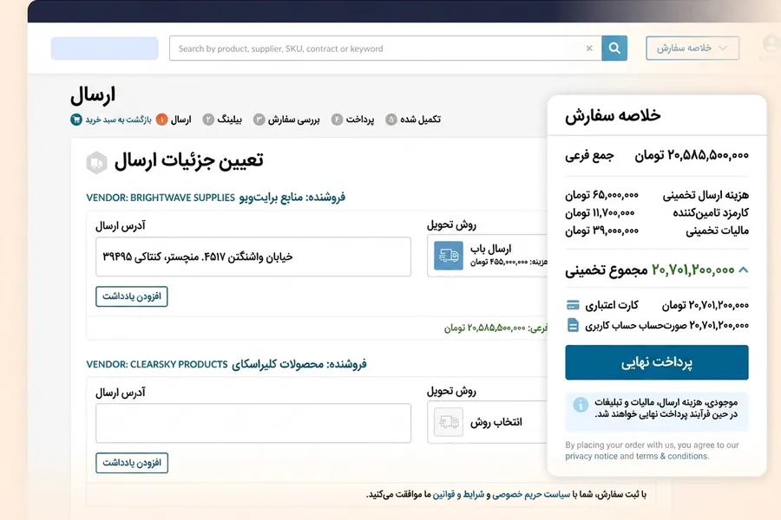781x520 pixels.
Task: Click into the product search input
Action: tap(378, 49)
